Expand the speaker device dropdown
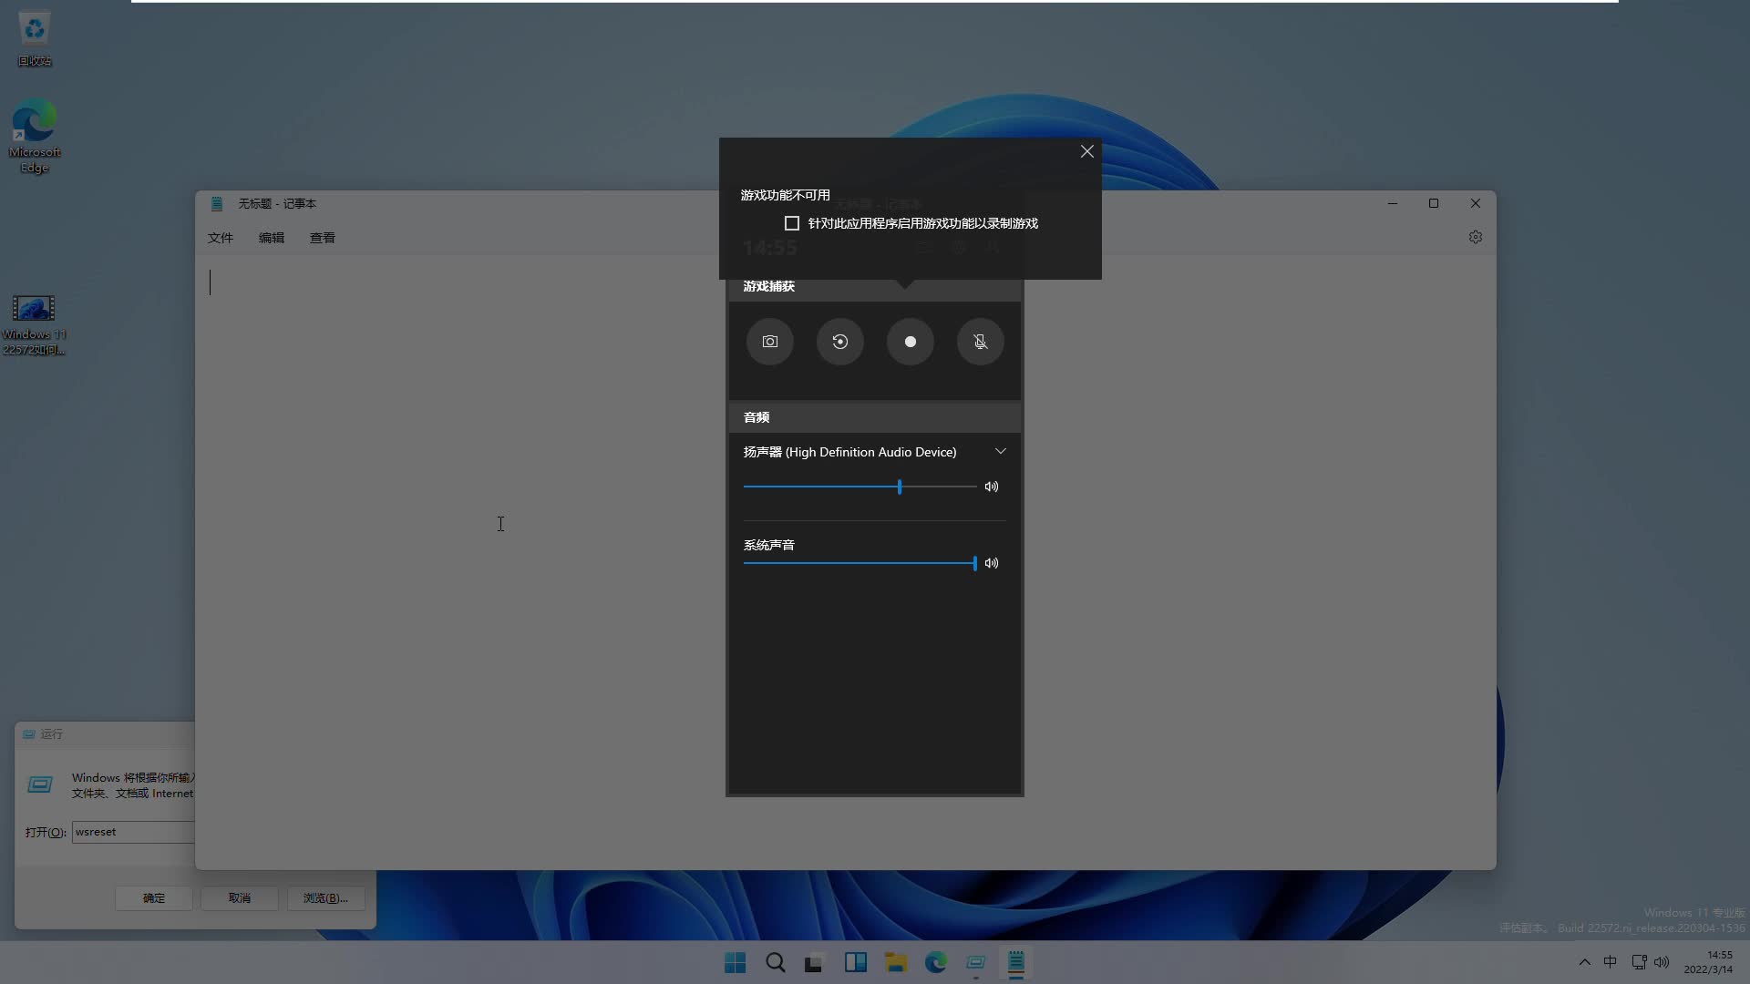The image size is (1750, 984). (x=1001, y=452)
